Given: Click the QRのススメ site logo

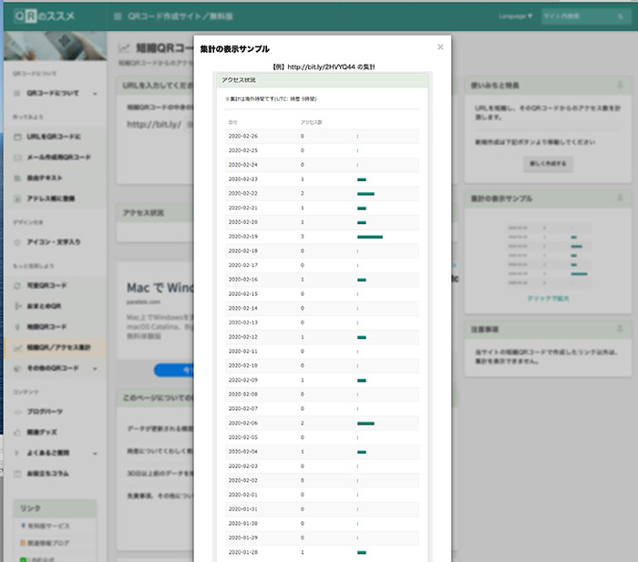Looking at the screenshot, I should coord(45,15).
